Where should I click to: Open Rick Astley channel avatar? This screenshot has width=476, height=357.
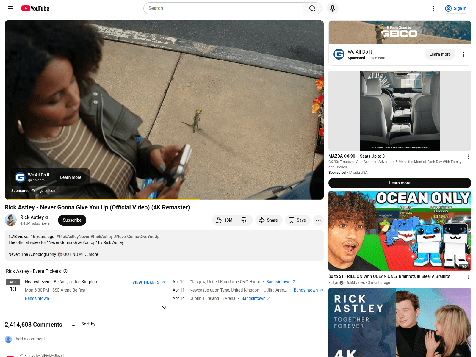(x=11, y=220)
